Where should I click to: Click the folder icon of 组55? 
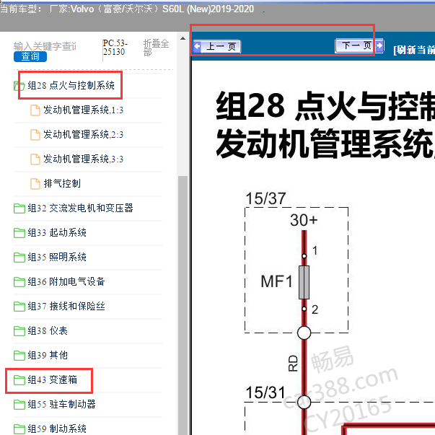[19, 405]
